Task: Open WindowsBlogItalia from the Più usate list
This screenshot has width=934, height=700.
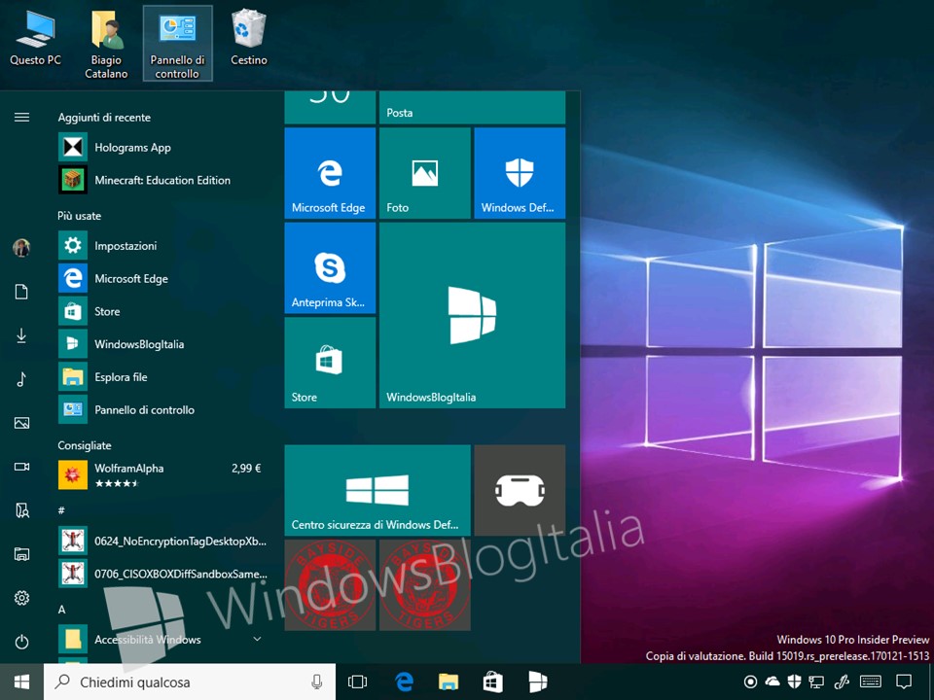Action: click(162, 344)
